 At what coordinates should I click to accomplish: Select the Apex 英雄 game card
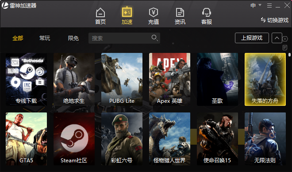(169, 79)
